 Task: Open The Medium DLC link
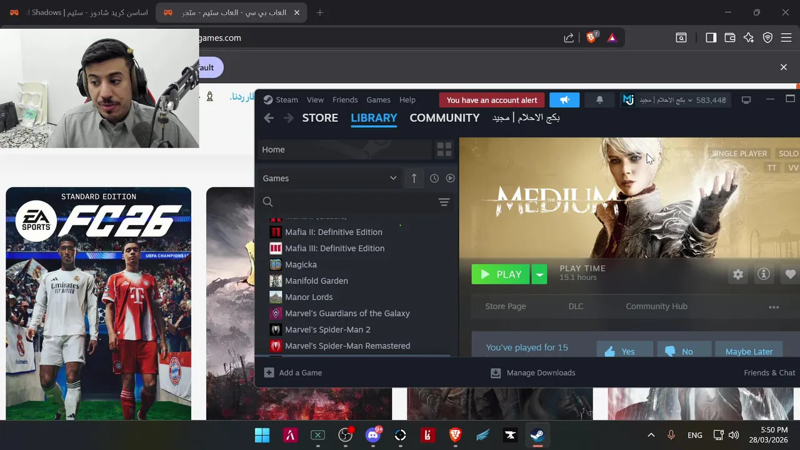(x=576, y=306)
